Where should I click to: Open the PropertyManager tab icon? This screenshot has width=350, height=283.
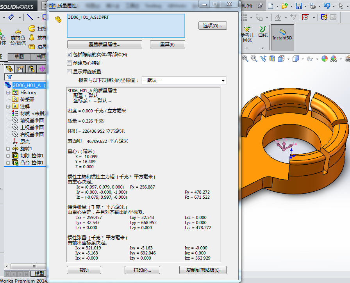20,69
